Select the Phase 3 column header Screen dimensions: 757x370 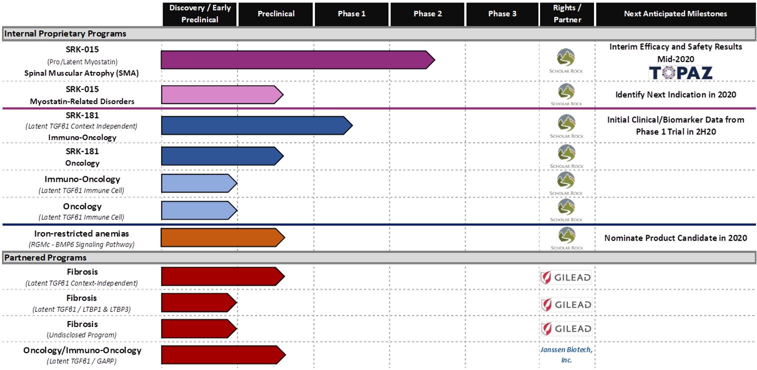pyautogui.click(x=502, y=14)
